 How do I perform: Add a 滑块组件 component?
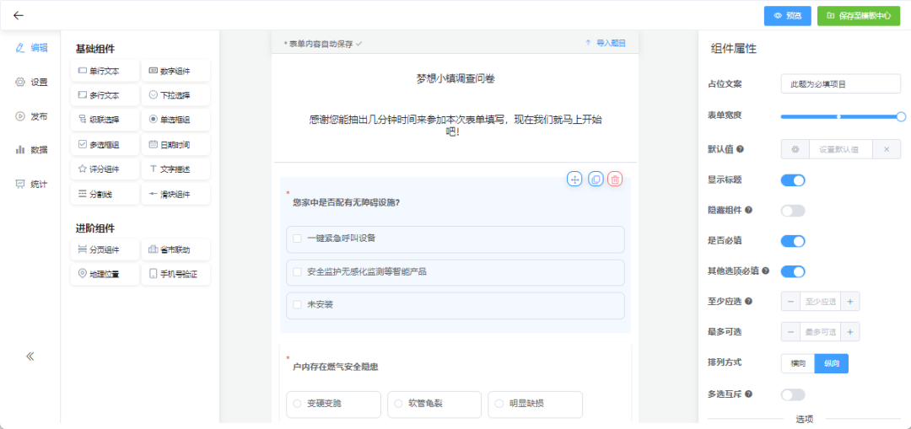click(x=175, y=194)
